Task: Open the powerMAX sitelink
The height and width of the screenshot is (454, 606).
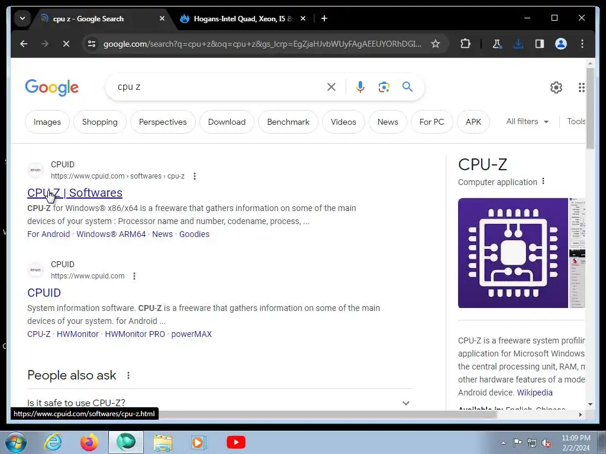Action: click(x=191, y=335)
